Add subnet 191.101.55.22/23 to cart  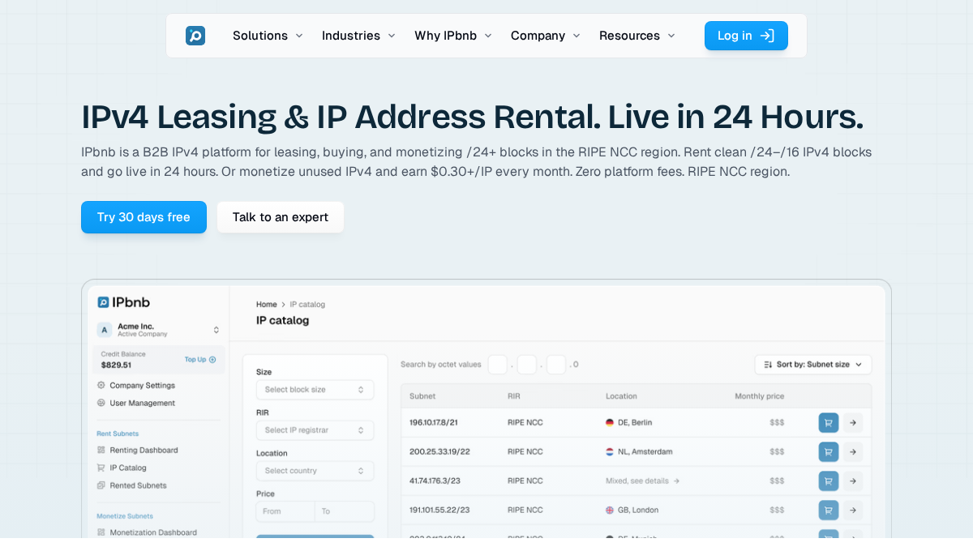click(x=829, y=510)
